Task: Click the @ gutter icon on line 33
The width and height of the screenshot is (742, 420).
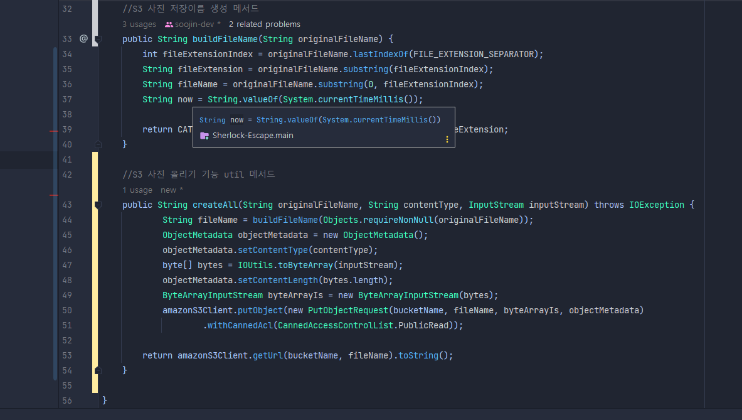Action: click(x=84, y=39)
